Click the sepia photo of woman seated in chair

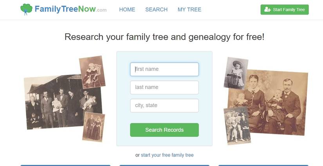pyautogui.click(x=92, y=71)
